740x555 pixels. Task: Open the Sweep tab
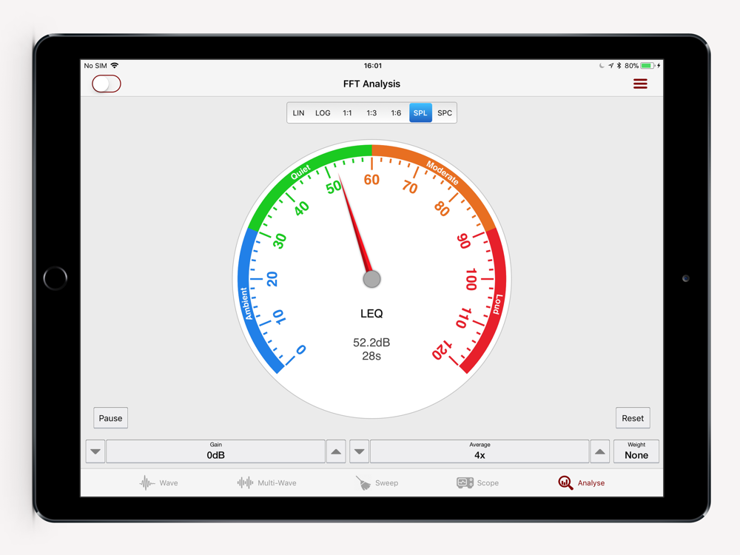tap(377, 482)
